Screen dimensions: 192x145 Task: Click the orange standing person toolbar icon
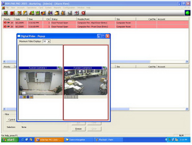click(x=62, y=13)
